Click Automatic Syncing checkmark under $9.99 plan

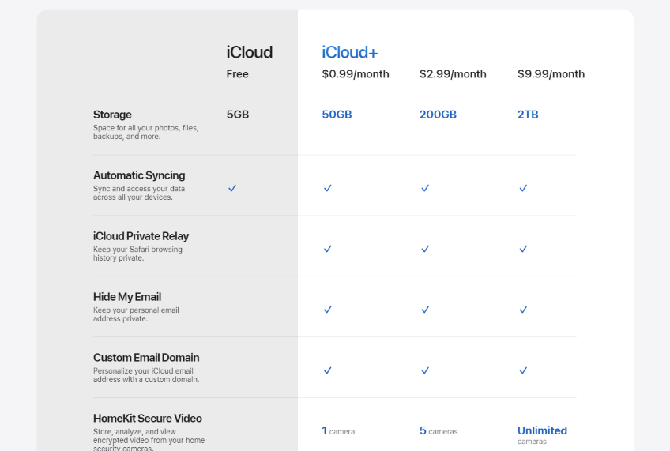523,188
